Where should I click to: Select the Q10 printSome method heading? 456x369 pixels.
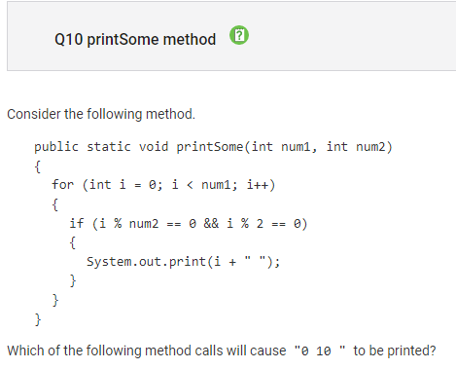135,40
